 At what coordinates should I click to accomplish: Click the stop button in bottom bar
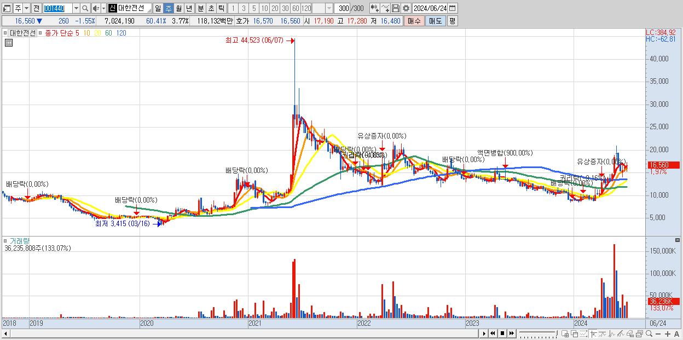(x=502, y=333)
